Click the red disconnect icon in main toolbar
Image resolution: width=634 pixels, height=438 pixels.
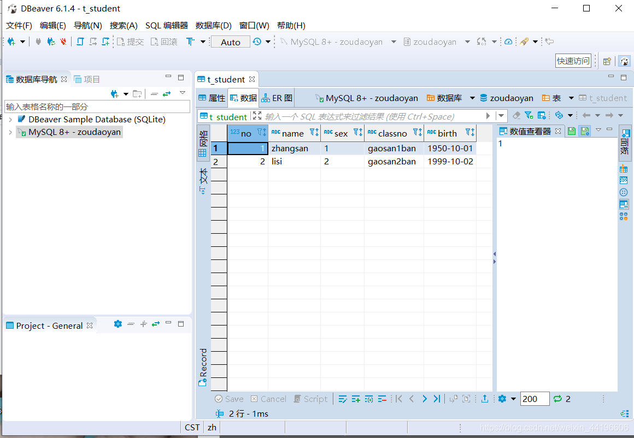point(63,42)
